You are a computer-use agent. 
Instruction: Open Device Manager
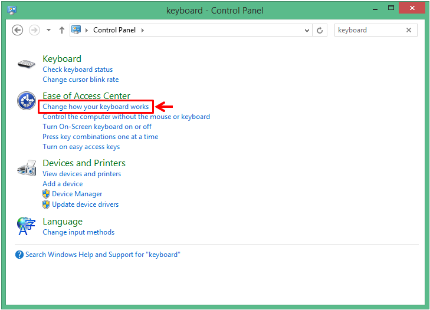tap(77, 194)
